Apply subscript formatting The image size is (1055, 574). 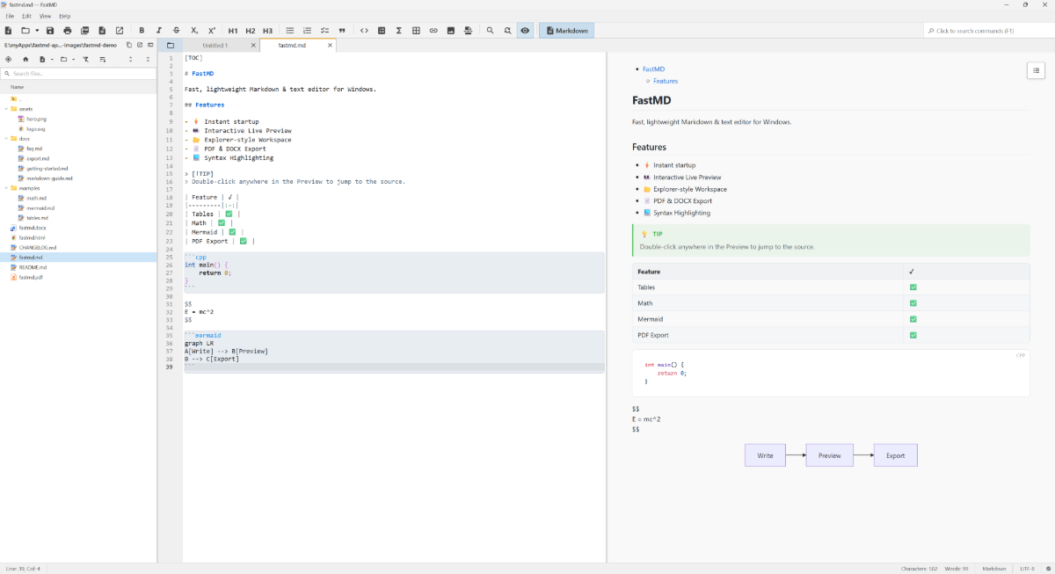194,31
